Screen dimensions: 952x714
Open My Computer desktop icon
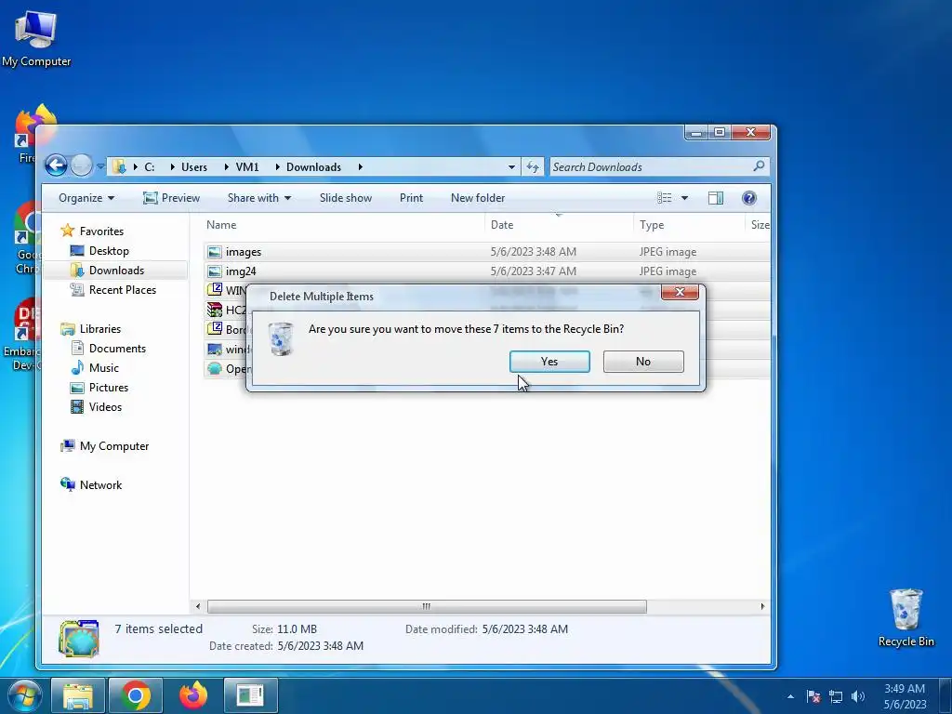pos(36,39)
